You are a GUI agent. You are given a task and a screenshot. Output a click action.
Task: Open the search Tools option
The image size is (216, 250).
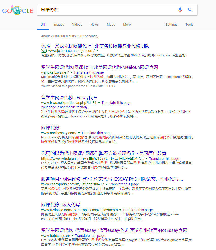(x=189, y=25)
